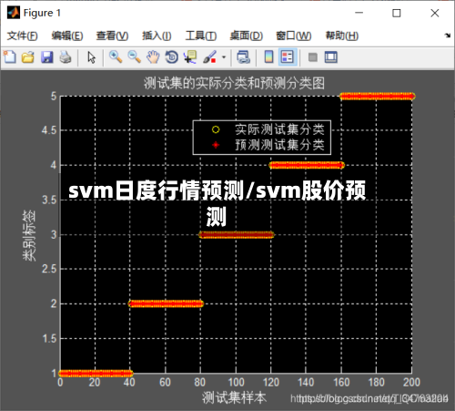
Task: Open the 桌面(D) menu
Action: click(246, 36)
